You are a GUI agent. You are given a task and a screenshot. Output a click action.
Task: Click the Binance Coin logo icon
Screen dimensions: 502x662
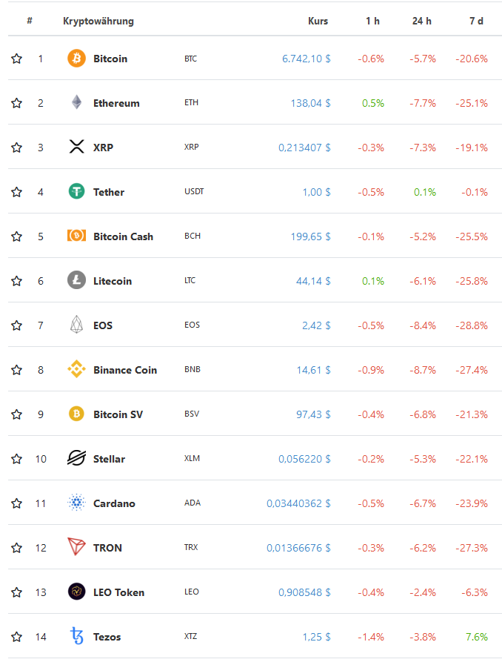click(x=76, y=370)
